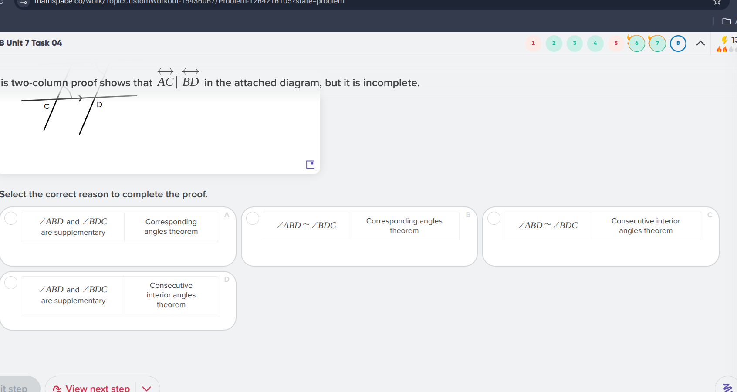Select option D supplementary, consecutive interior angles

pyautogui.click(x=11, y=283)
